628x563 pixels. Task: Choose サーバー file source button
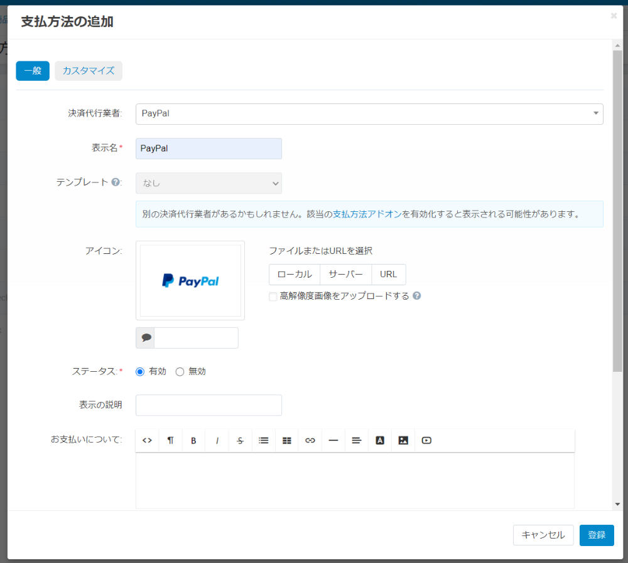pyautogui.click(x=345, y=275)
